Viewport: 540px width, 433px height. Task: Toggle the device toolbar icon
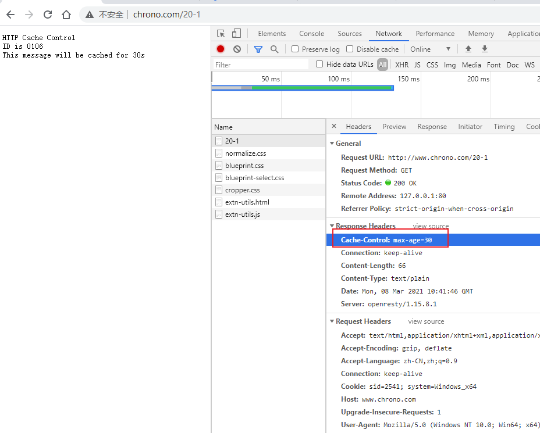point(236,34)
